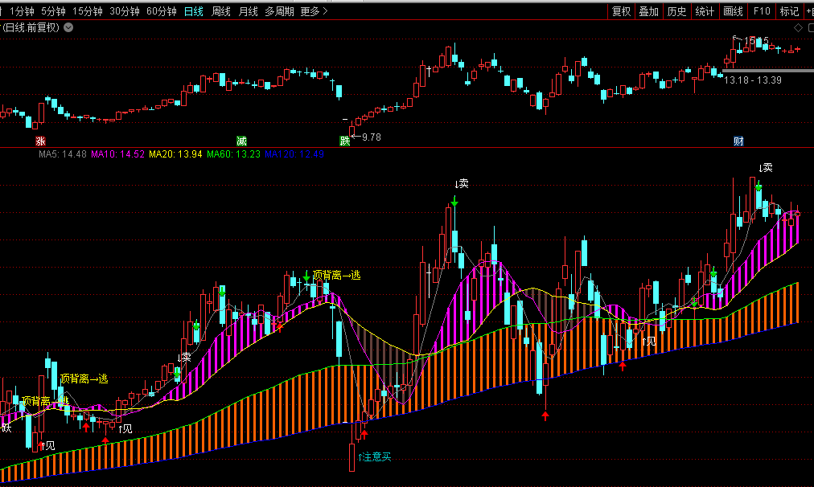
Task: Toggle the 画线 drawing tools
Action: coord(733,11)
